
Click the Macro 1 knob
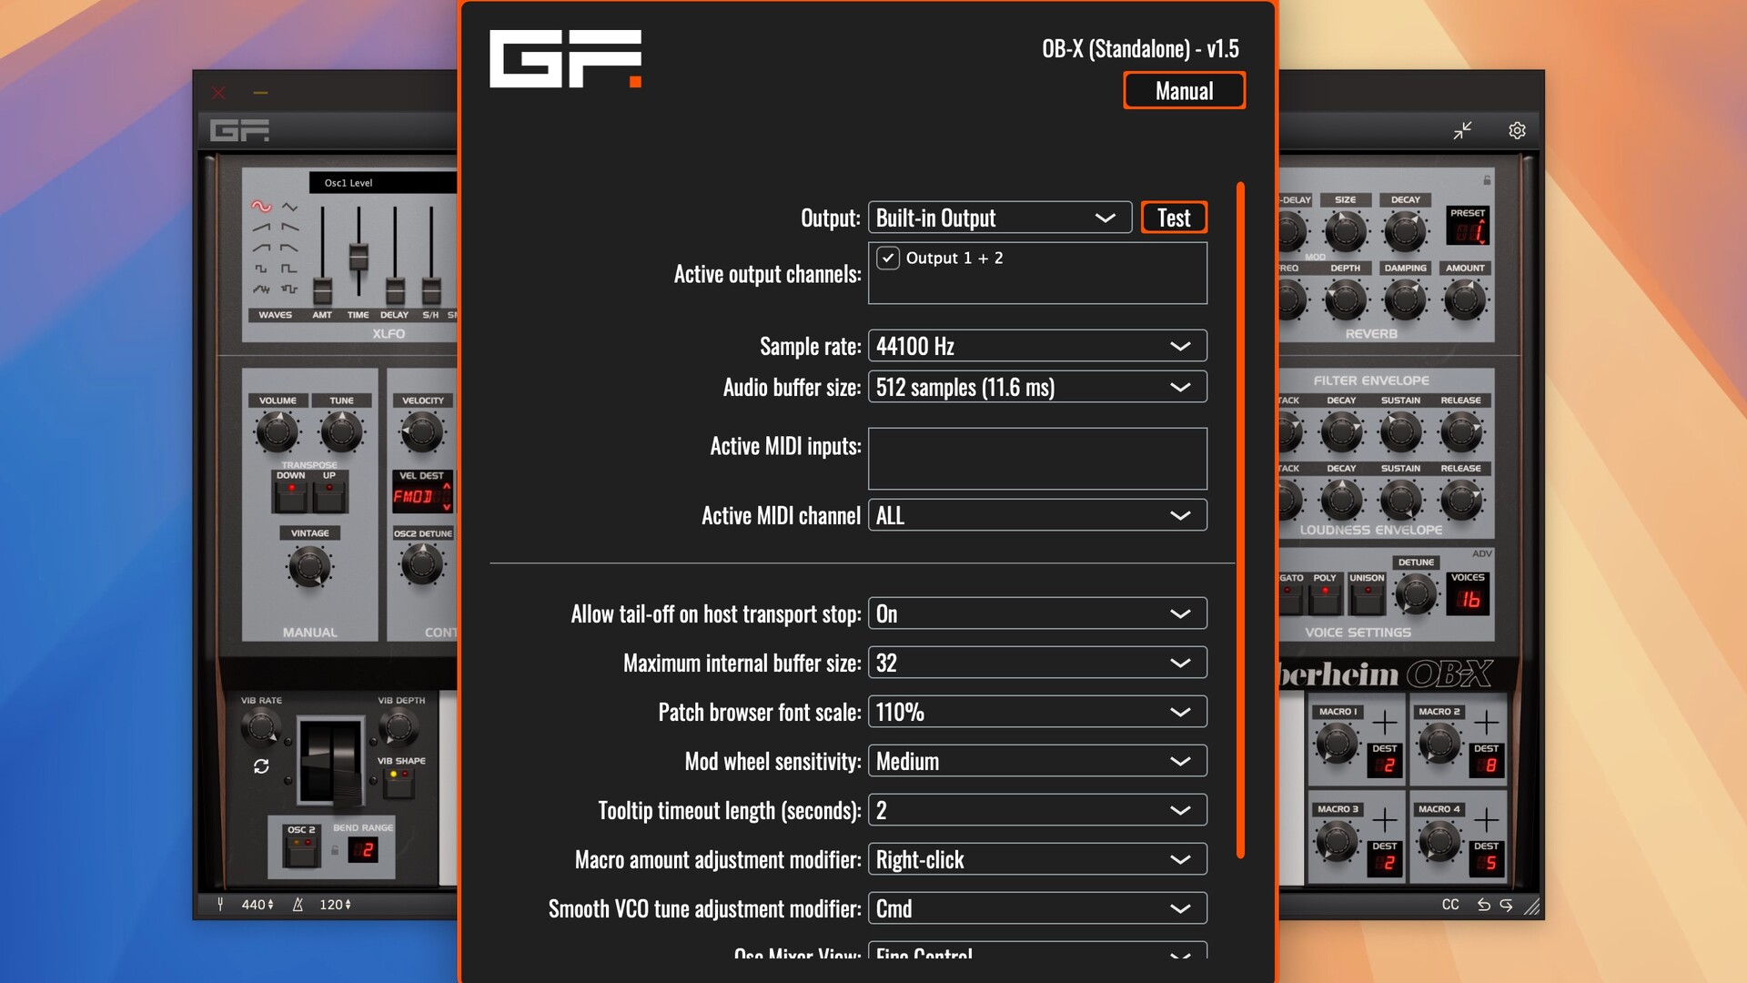click(x=1337, y=743)
